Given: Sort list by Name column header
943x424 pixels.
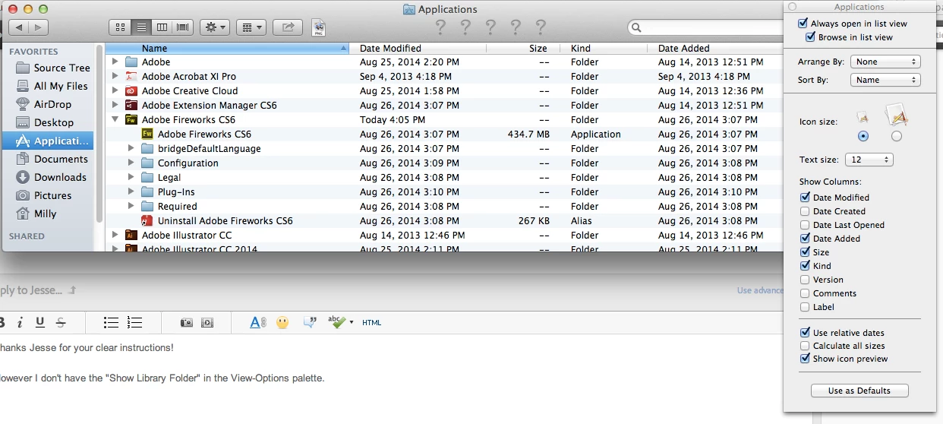Looking at the screenshot, I should (x=227, y=48).
